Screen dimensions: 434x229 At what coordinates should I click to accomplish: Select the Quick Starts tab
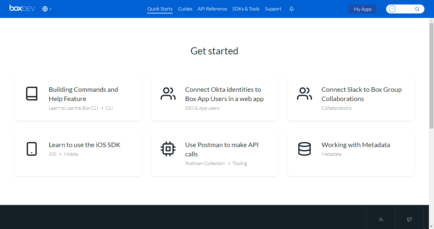(159, 9)
